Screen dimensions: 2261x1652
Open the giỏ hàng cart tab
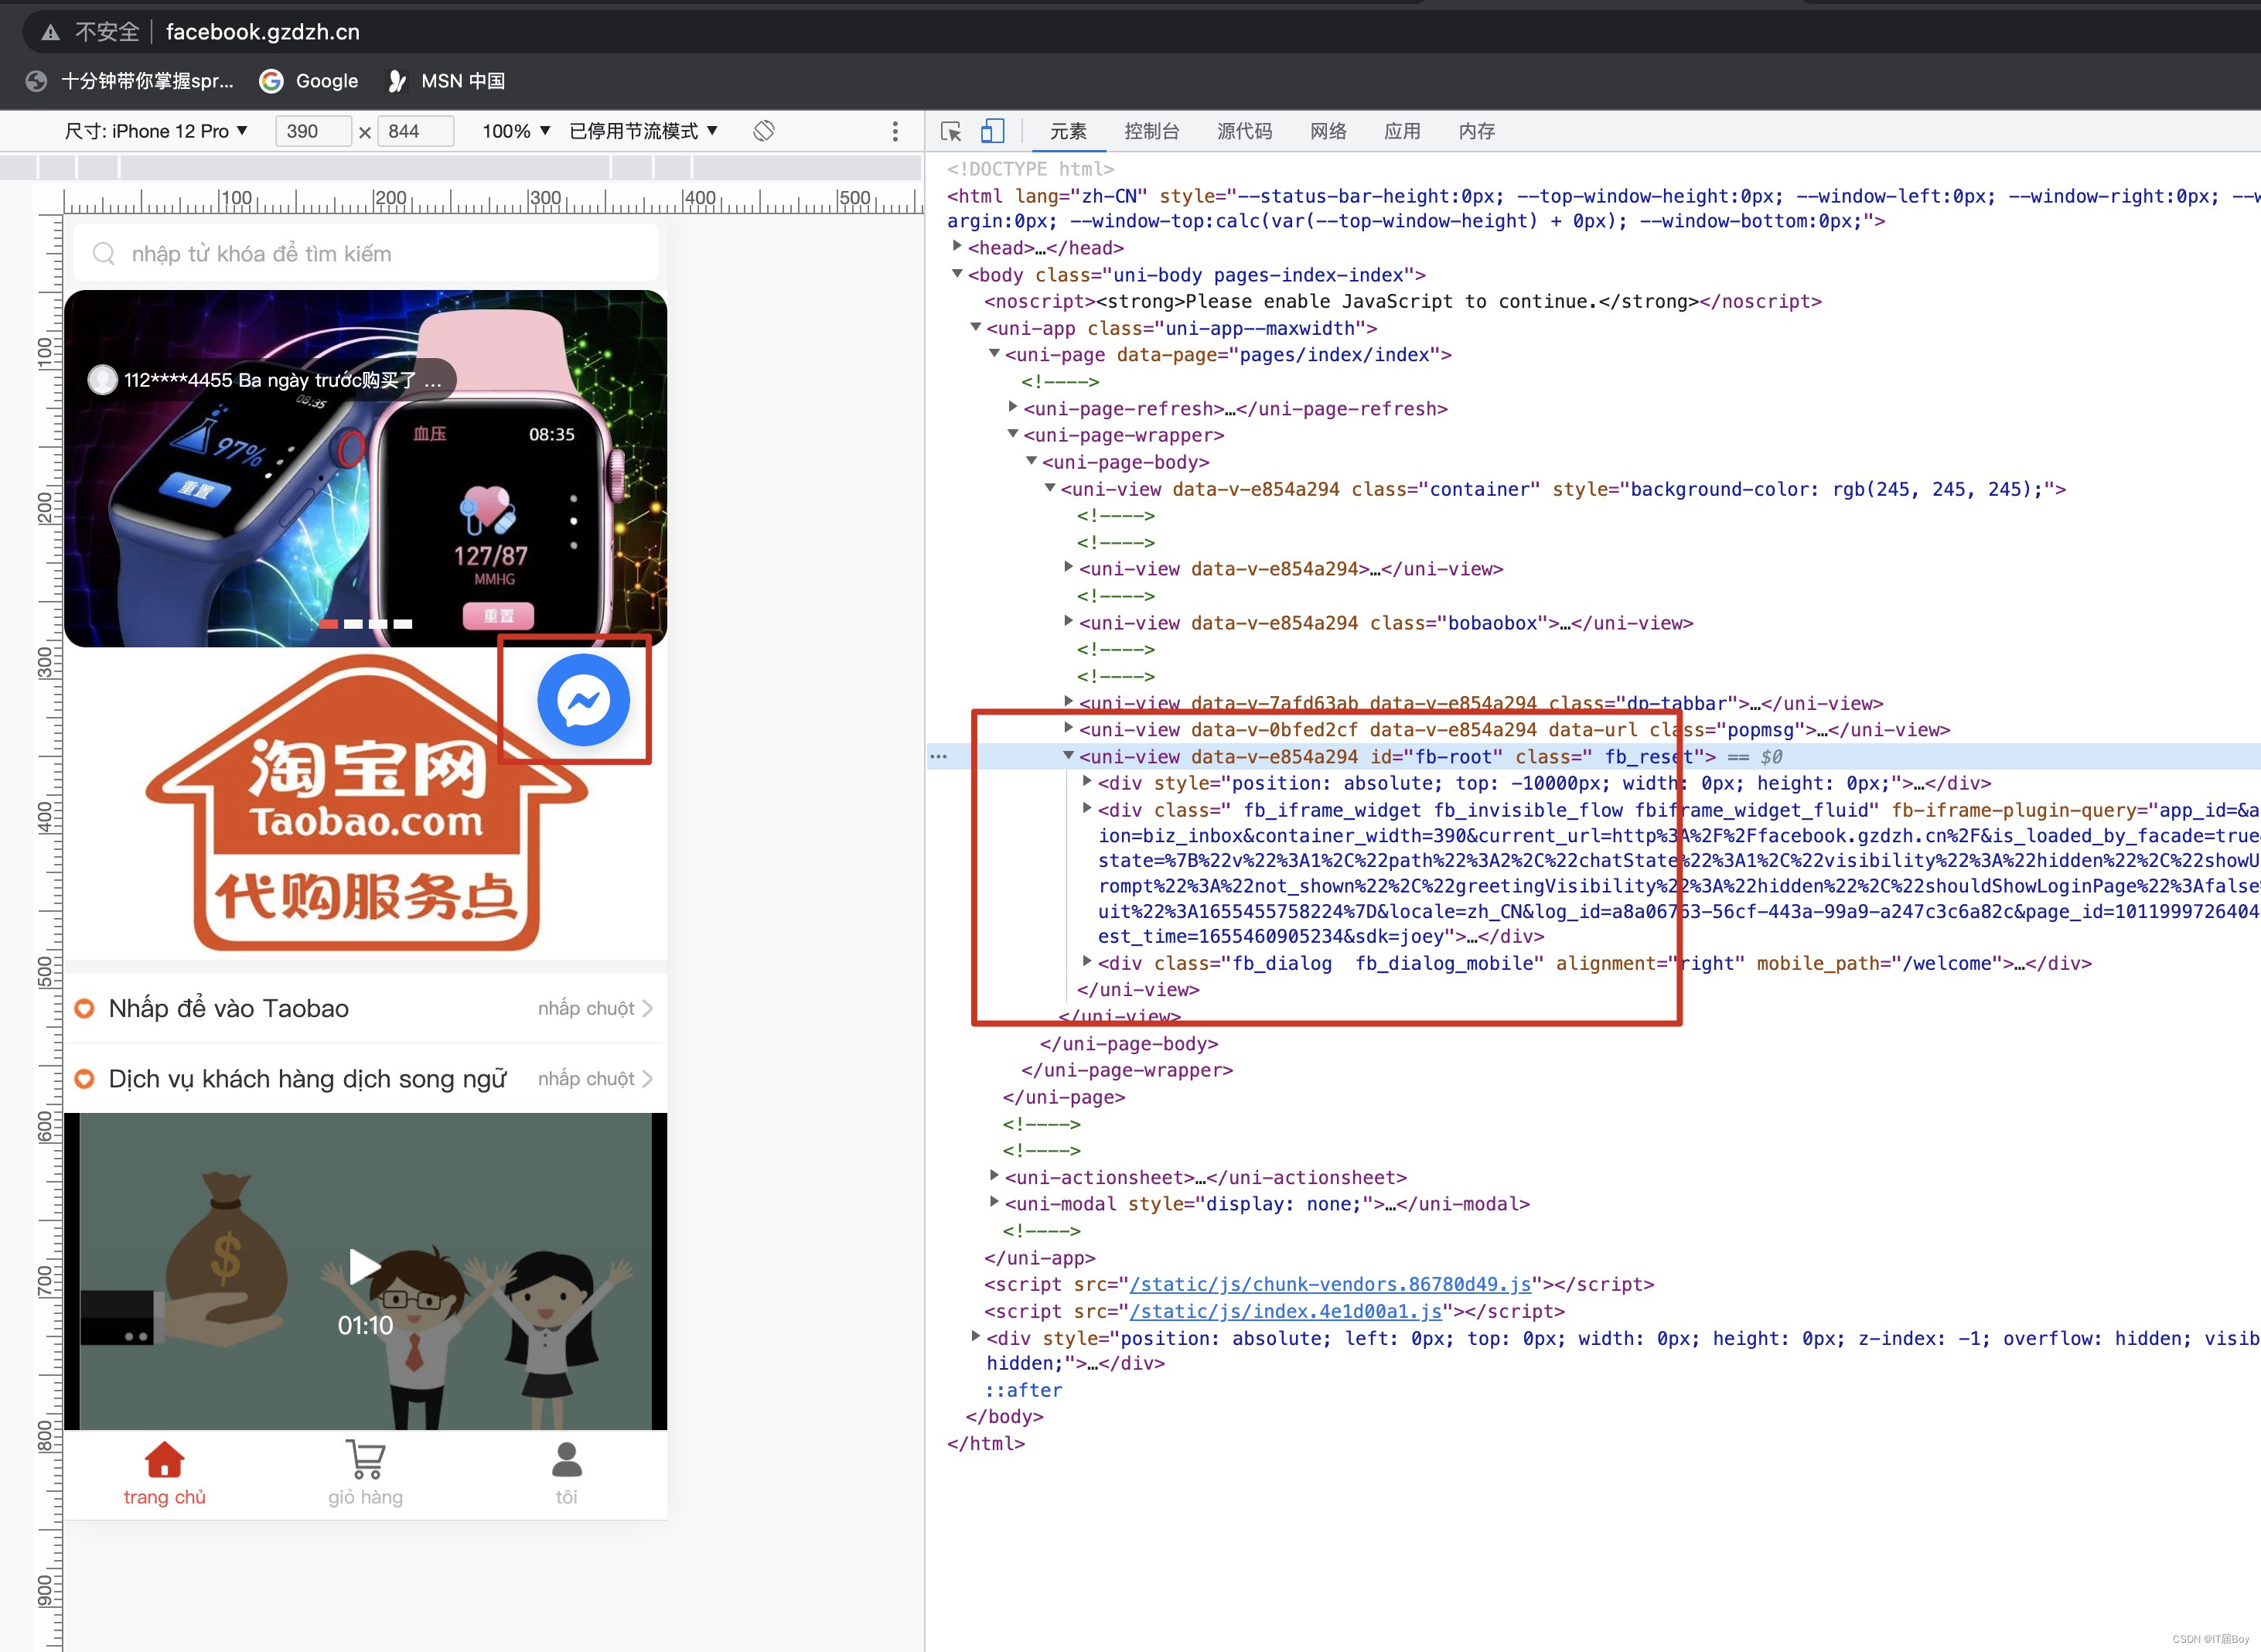pos(366,1474)
